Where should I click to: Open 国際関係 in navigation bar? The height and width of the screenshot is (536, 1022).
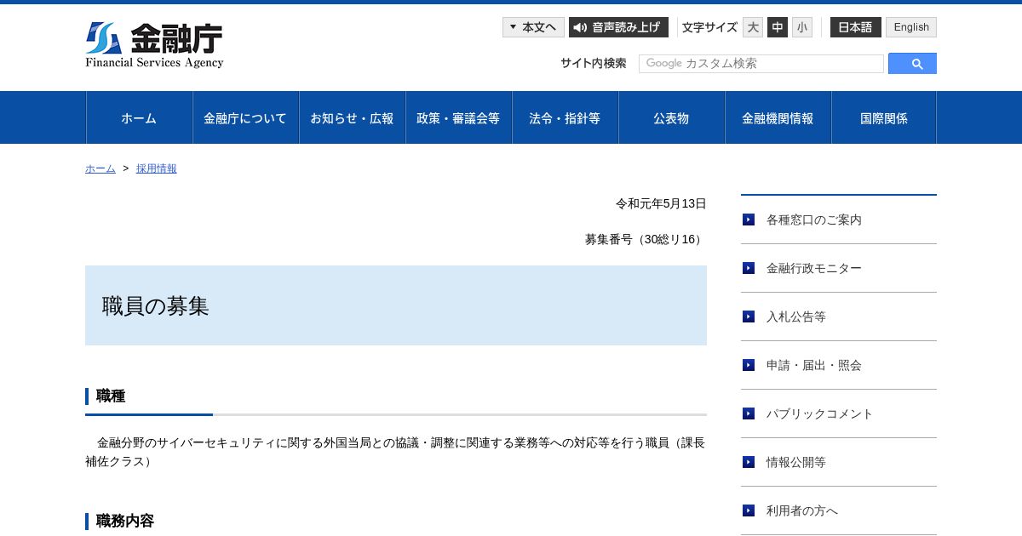coord(884,117)
